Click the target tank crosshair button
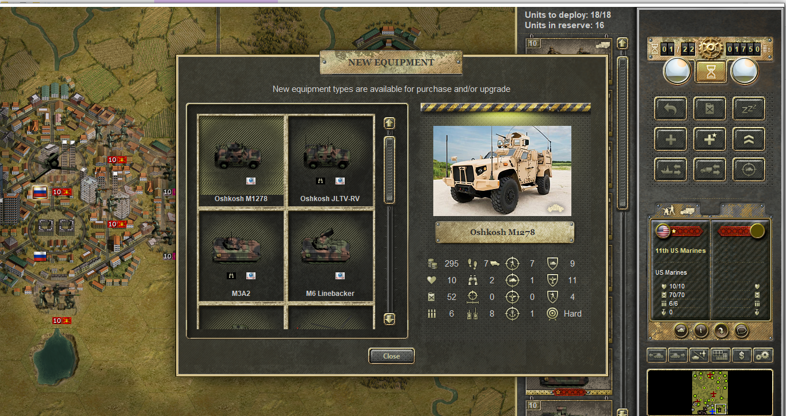This screenshot has height=416, width=786. point(749,170)
